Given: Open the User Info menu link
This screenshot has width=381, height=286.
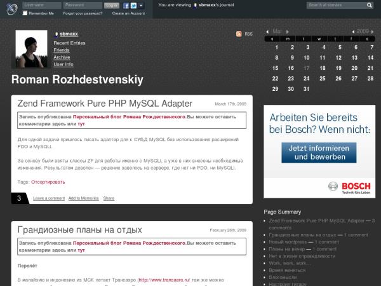Looking at the screenshot, I should pyautogui.click(x=63, y=64).
